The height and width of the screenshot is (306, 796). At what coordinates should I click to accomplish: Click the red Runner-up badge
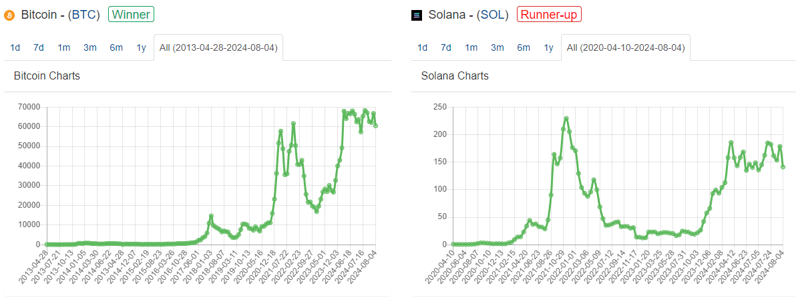point(549,14)
